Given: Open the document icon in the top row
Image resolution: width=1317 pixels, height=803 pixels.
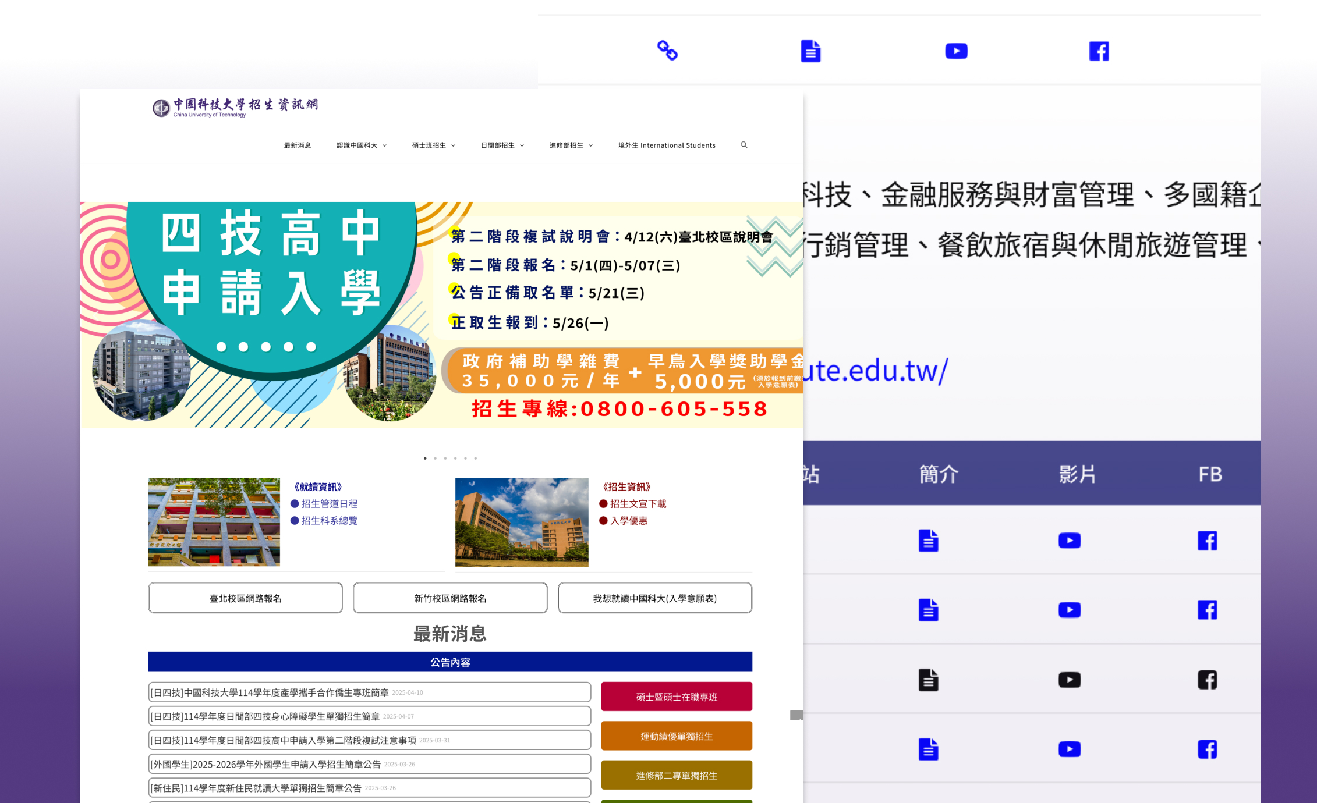Looking at the screenshot, I should click(x=812, y=51).
